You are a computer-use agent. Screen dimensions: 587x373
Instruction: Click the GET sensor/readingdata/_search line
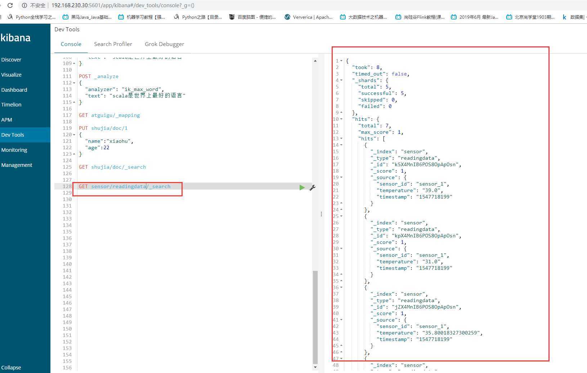[x=125, y=186]
